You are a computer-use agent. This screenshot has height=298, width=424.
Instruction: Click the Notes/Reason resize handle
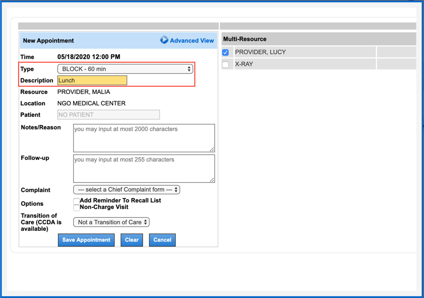(212, 149)
